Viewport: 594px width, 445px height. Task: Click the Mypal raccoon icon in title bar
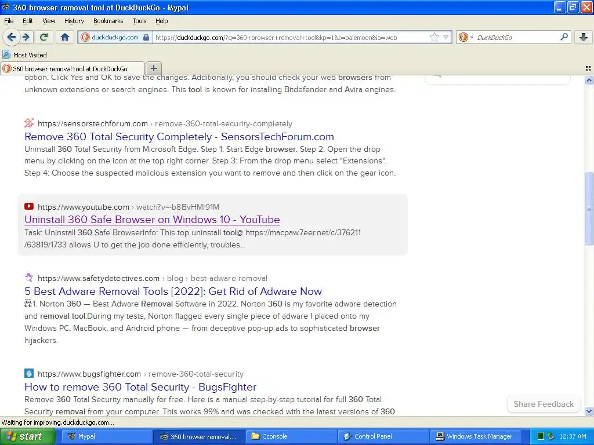point(6,7)
